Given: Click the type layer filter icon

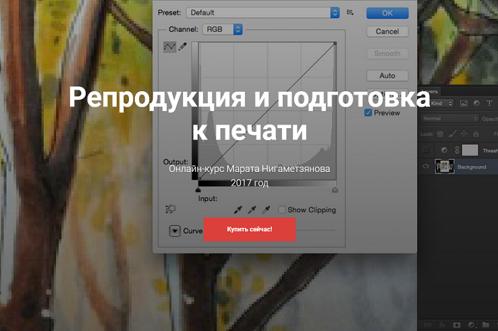Looking at the screenshot, I should 489,103.
